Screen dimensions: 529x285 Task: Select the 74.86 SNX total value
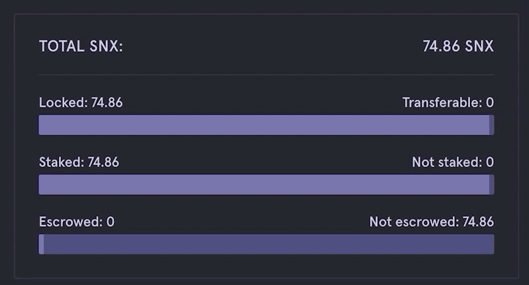click(x=458, y=46)
